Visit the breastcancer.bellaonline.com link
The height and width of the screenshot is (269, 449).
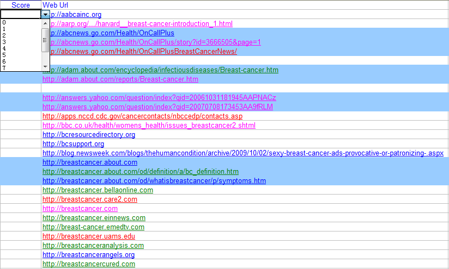coord(98,190)
